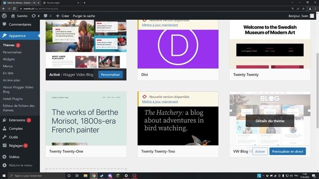Image resolution: width=319 pixels, height=179 pixels.
Task: Click Mettre à jour maintenant for Twenty Twenty-Two
Action: (160, 101)
